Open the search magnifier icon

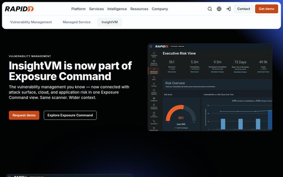pyautogui.click(x=210, y=9)
